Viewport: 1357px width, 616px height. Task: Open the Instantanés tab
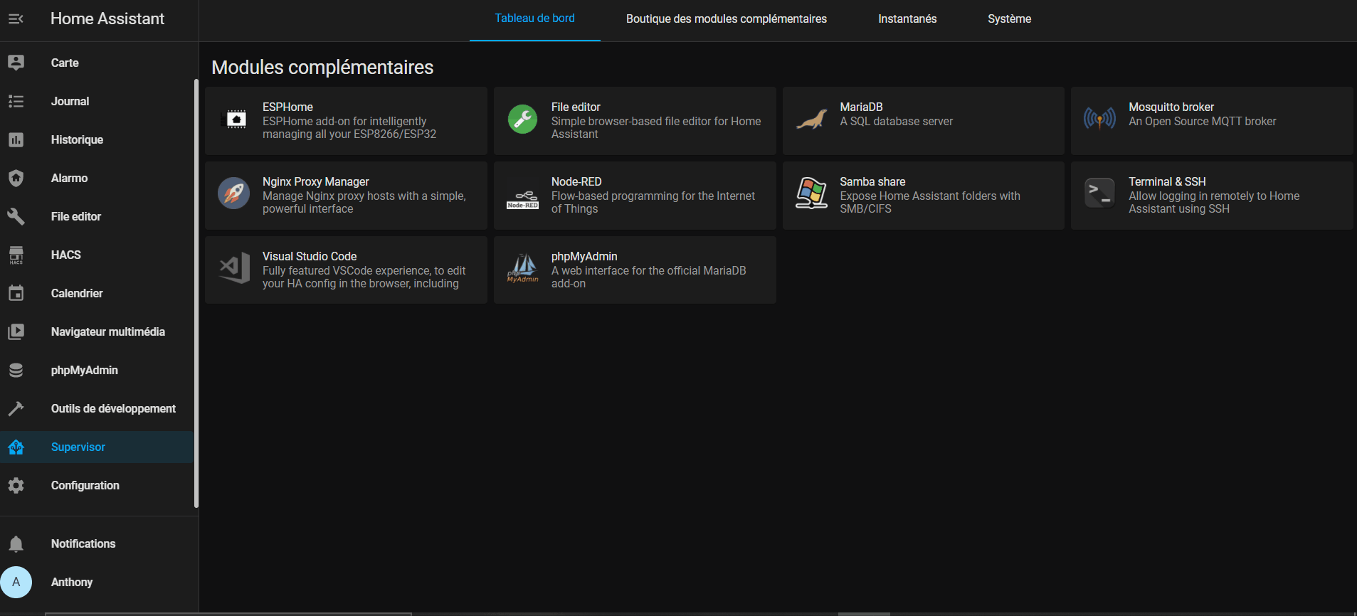(x=907, y=19)
